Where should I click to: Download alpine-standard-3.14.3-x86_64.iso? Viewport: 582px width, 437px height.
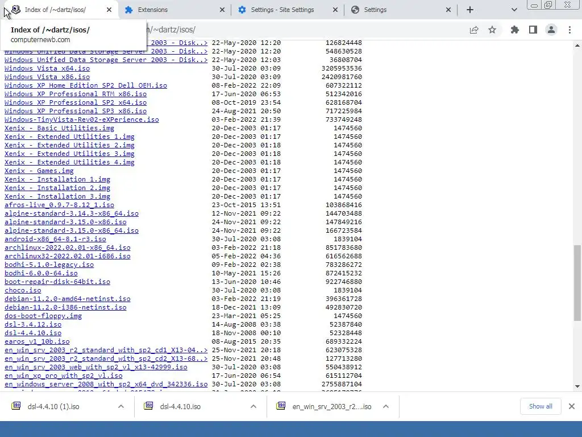72,214
